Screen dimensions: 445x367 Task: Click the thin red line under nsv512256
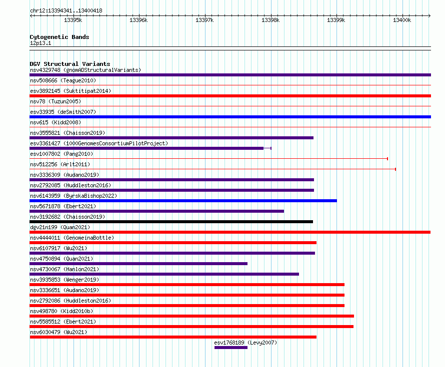pos(212,169)
